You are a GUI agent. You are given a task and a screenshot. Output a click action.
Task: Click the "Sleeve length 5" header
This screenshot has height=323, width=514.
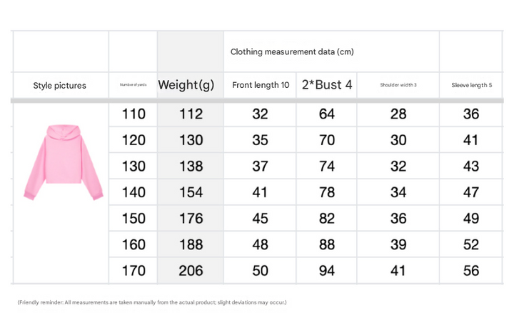tap(471, 85)
